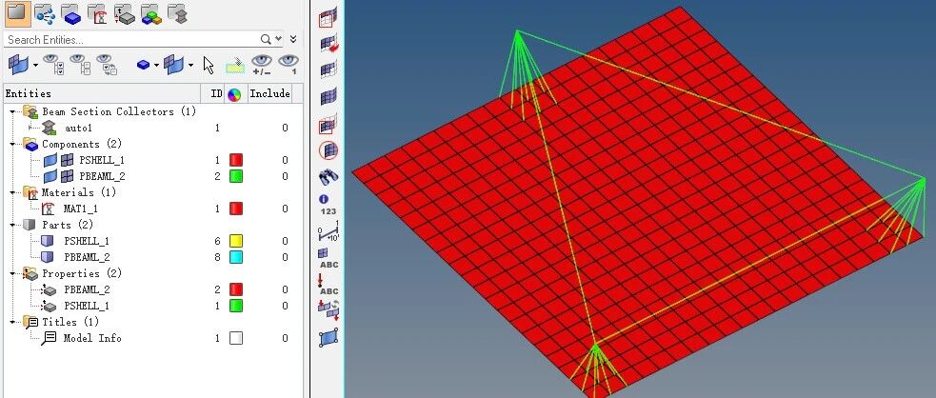Open the search options dropdown arrow
936x398 pixels.
tap(278, 39)
